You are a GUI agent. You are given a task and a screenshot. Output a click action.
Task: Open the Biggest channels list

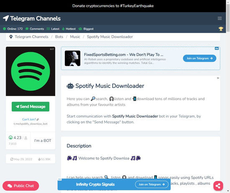point(86,29)
